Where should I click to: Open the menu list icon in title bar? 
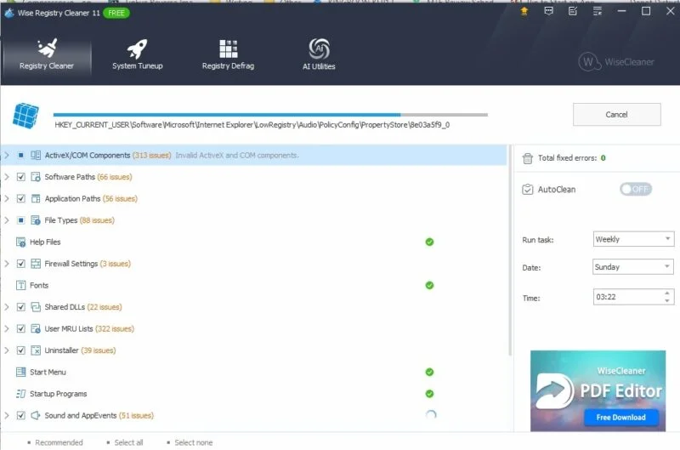(598, 11)
